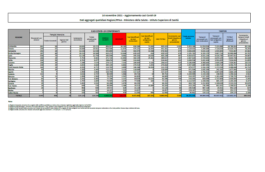The height and width of the screenshot is (172, 265).
Task: Select the REGIONE column header
Action: pos(19,37)
